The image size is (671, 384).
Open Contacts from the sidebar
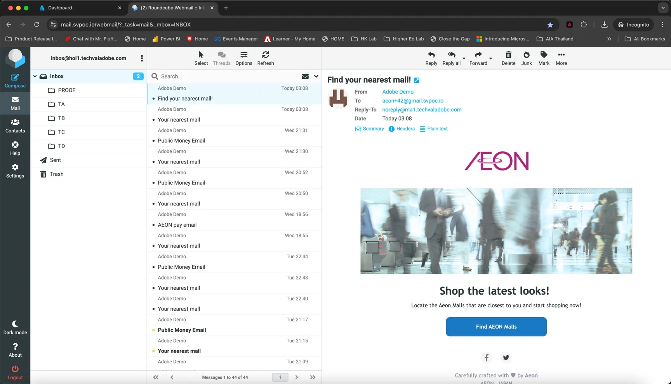tap(15, 126)
